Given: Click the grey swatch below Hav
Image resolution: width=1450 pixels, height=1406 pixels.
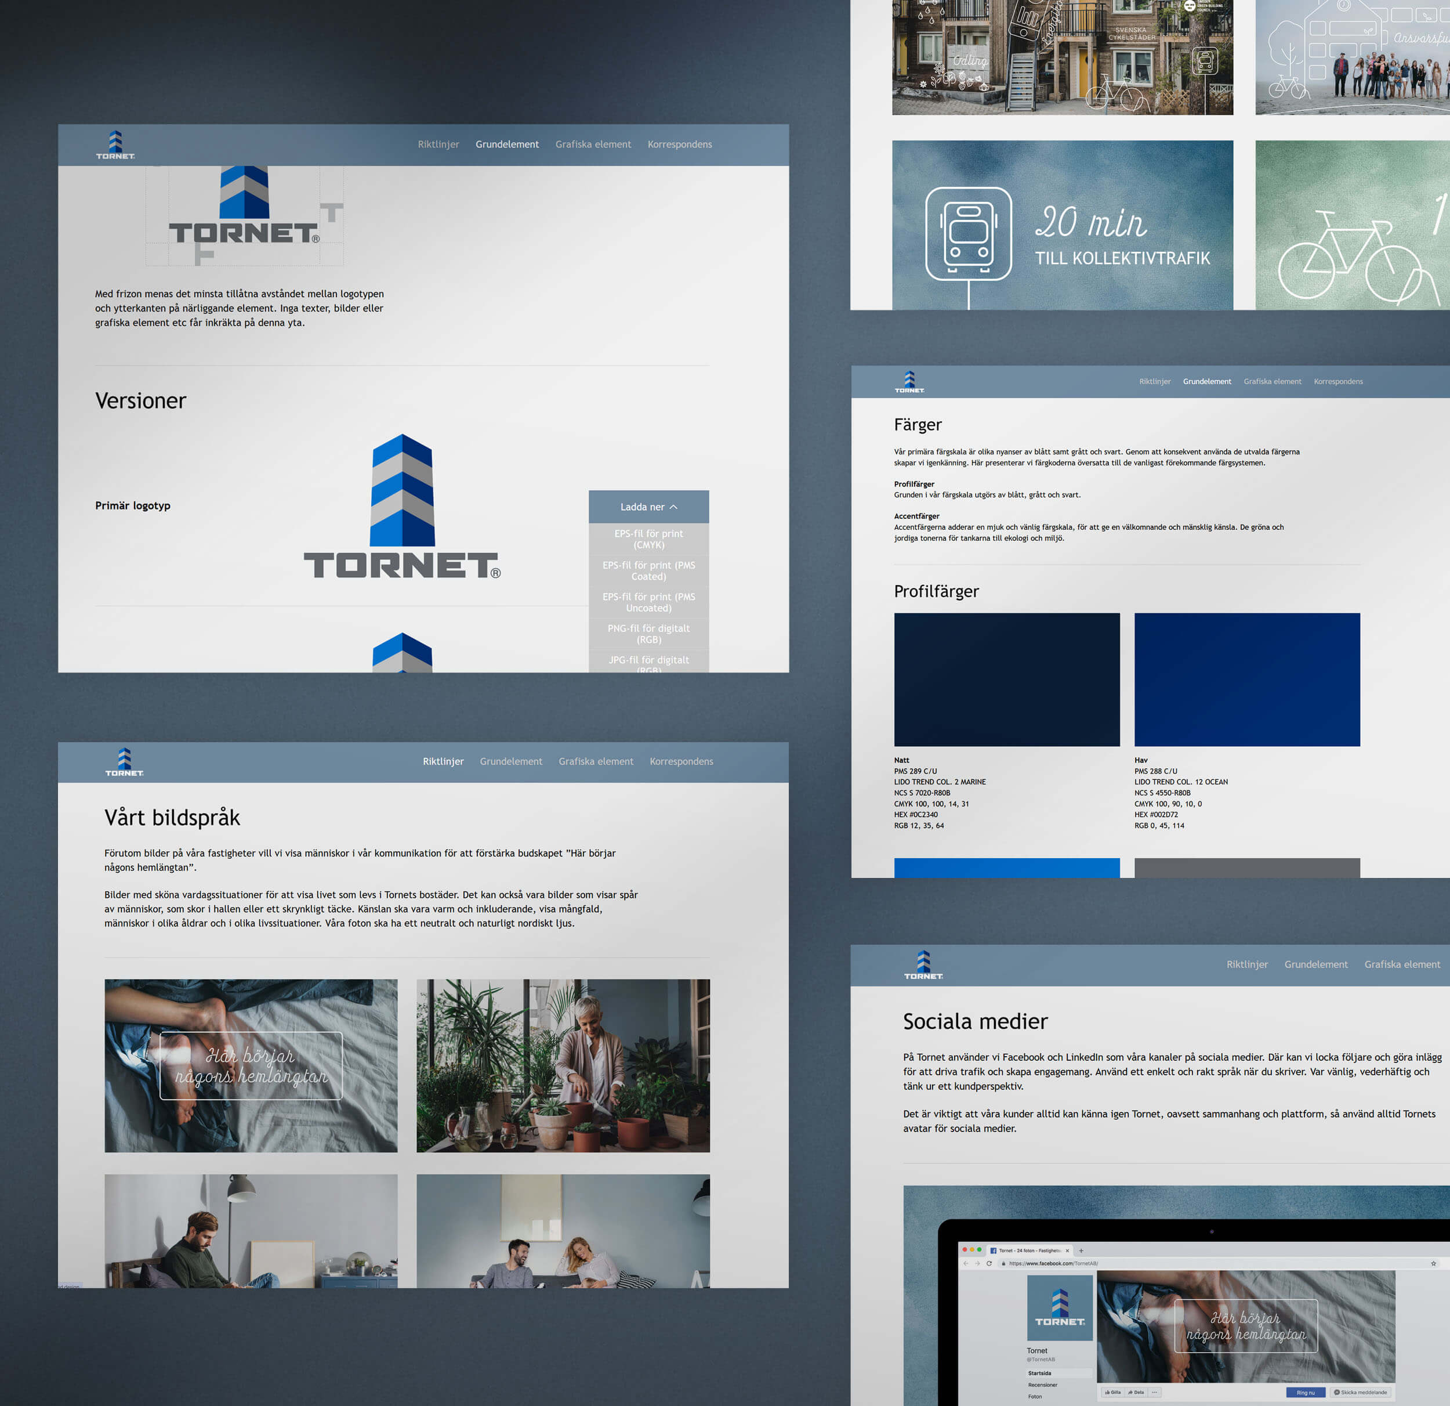Looking at the screenshot, I should [1248, 868].
